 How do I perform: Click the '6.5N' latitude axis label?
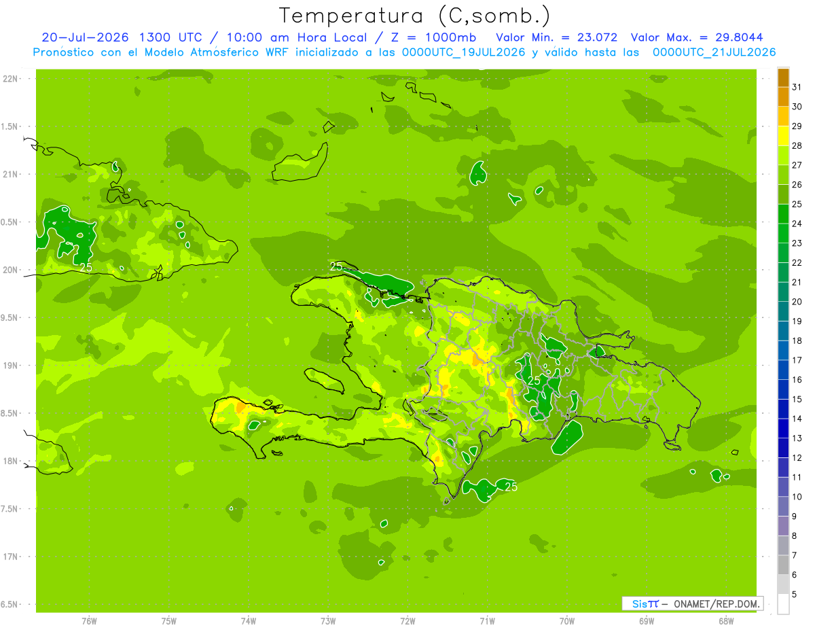[10, 604]
